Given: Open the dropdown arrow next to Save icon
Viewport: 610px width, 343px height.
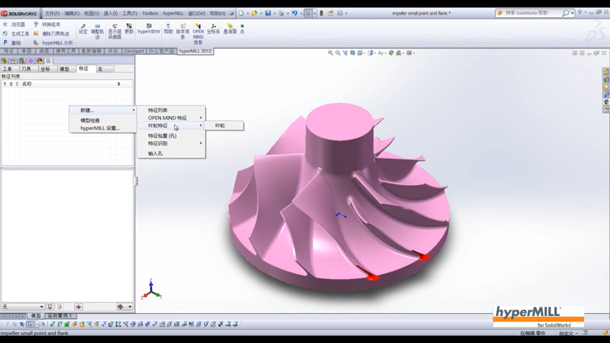Looking at the screenshot, I should 274,13.
